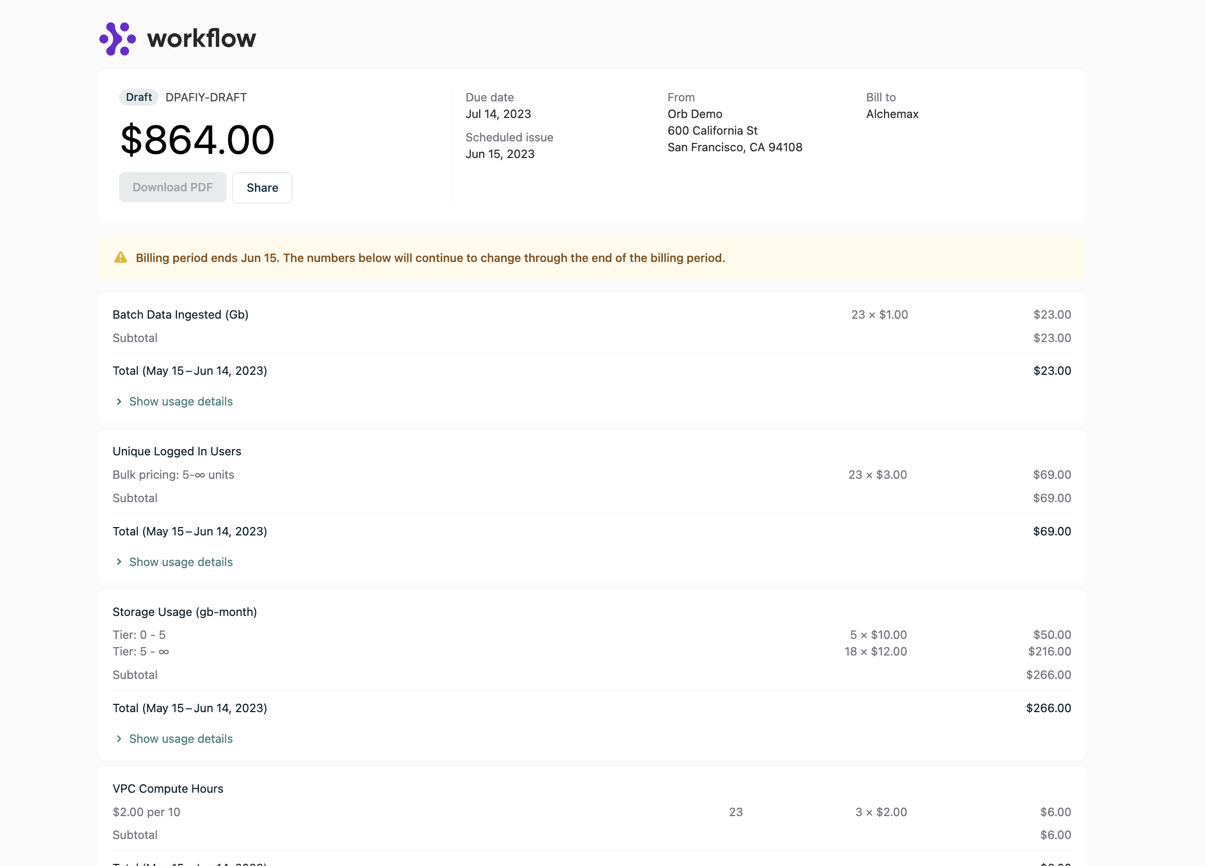1205x866 pixels.
Task: Click the $69.00 total in bold
Action: [1052, 531]
